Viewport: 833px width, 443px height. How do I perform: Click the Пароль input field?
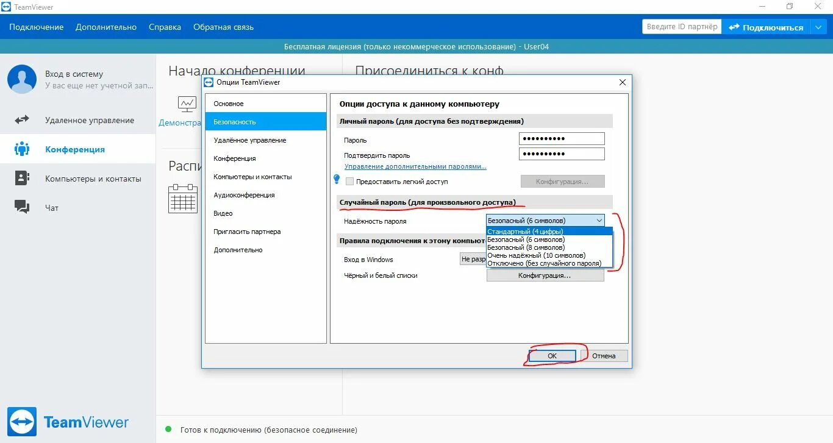562,139
